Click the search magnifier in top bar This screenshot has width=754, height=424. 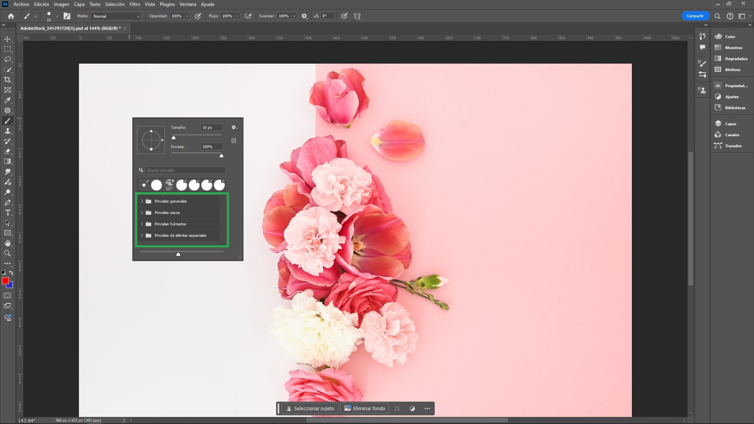click(x=717, y=16)
